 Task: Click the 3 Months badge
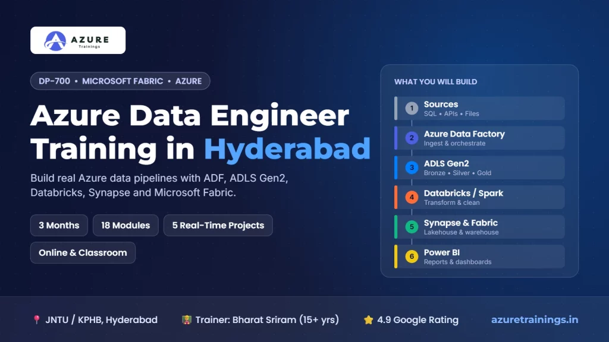point(59,225)
